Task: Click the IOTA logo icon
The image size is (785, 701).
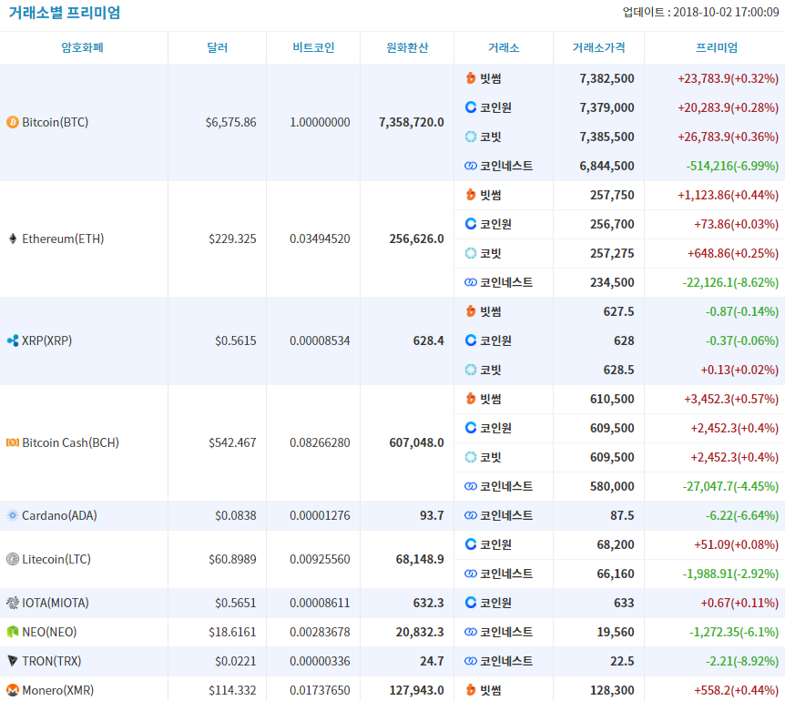Action: (x=13, y=603)
